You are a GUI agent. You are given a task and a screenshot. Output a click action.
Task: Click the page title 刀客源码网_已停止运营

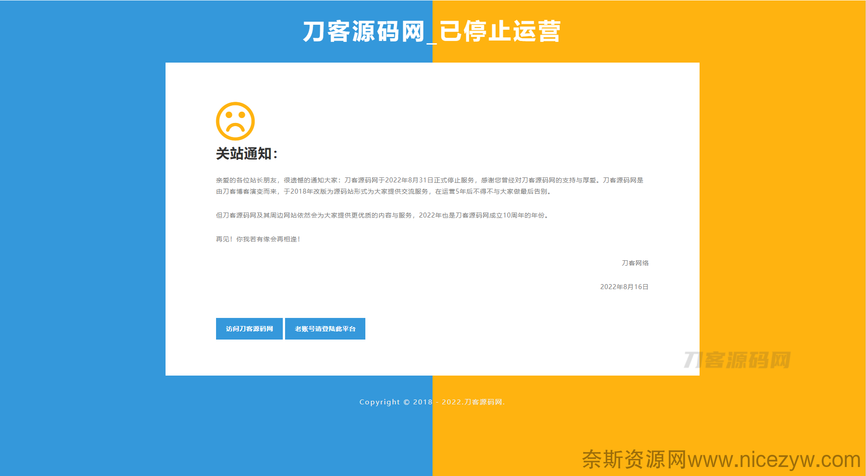click(432, 32)
